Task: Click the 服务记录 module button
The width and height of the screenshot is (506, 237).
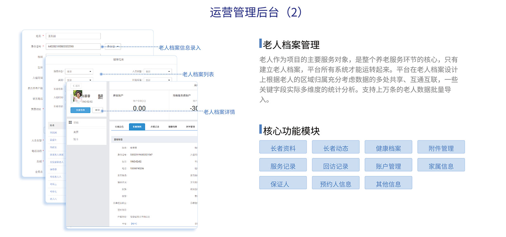Action: [283, 165]
